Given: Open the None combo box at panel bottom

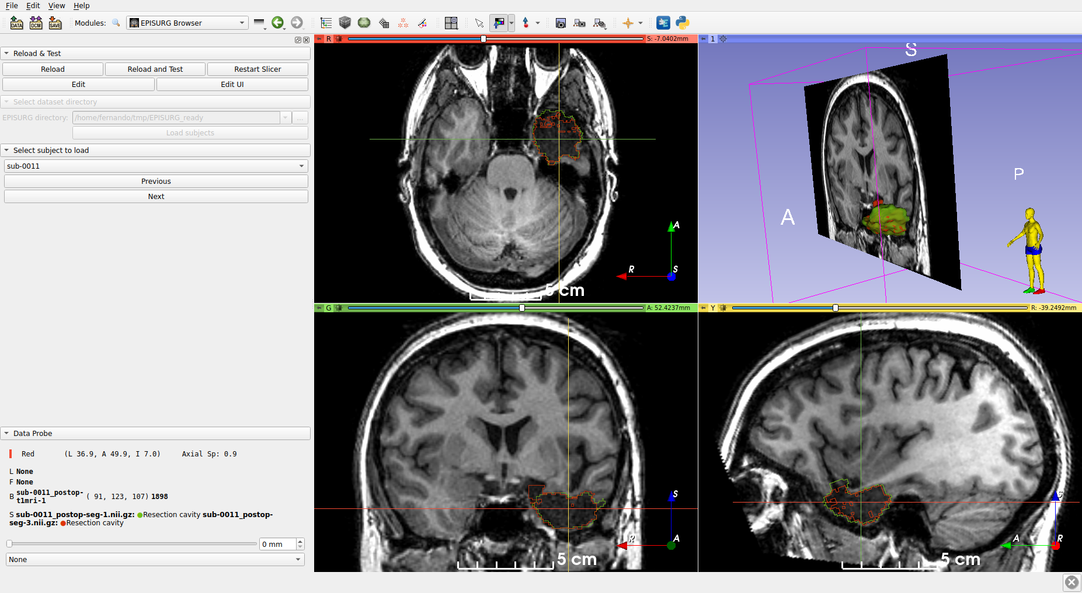Looking at the screenshot, I should click(155, 559).
